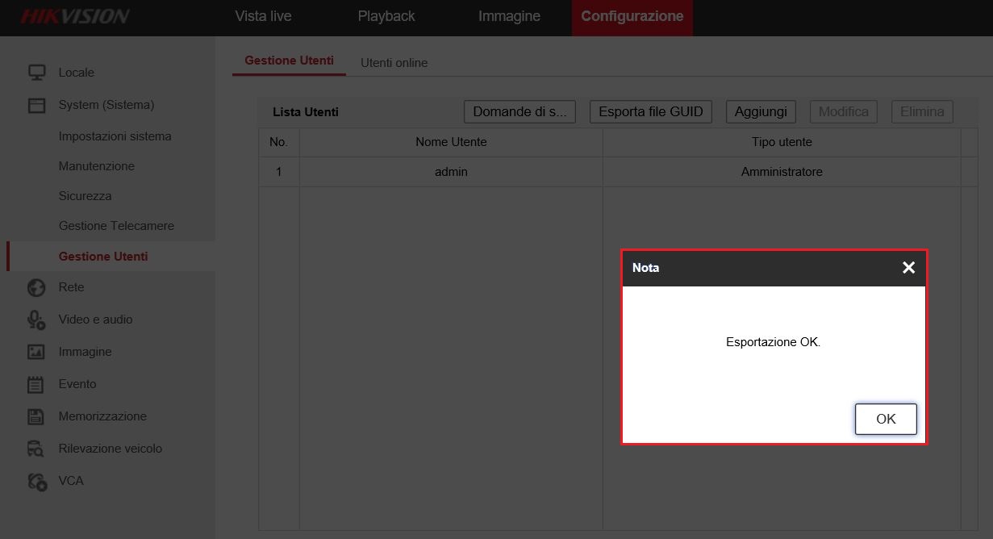Select Gestione Utenti sidebar item
The image size is (993, 539).
click(x=103, y=257)
